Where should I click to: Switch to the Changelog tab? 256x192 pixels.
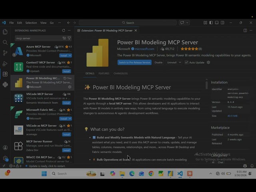click(120, 74)
